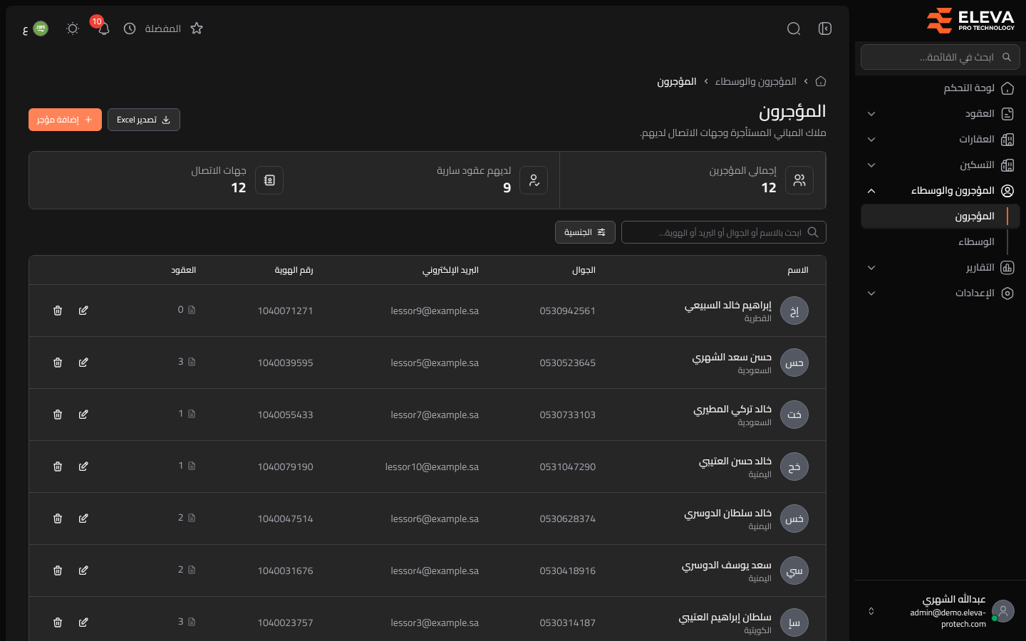Click the ELEVA Pro Technology logo
Viewport: 1026px width, 641px height.
coord(970,20)
